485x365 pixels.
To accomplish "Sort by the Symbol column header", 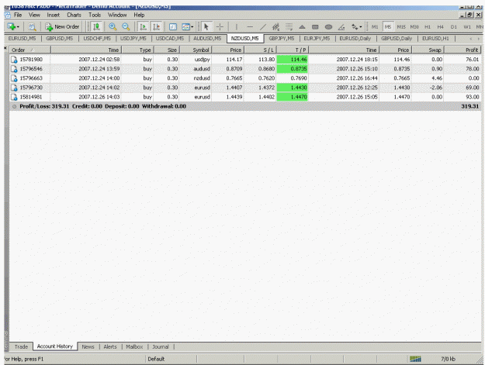I will [196, 50].
